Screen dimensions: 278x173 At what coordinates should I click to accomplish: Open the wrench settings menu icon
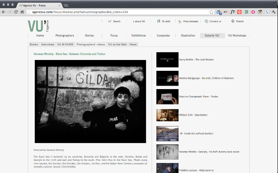pyautogui.click(x=274, y=12)
